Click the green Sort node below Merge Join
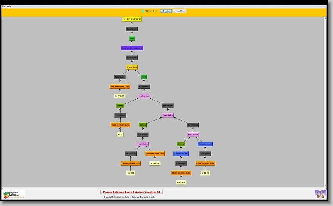This screenshot has height=206, width=333. pos(144,77)
